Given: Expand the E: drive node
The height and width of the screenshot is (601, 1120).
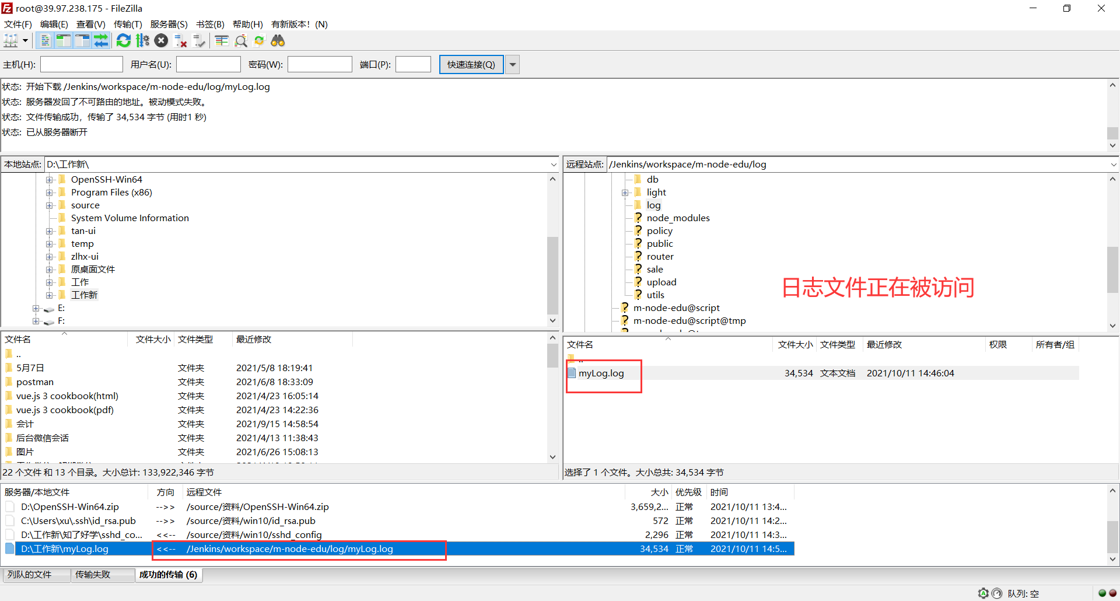Looking at the screenshot, I should coord(36,308).
